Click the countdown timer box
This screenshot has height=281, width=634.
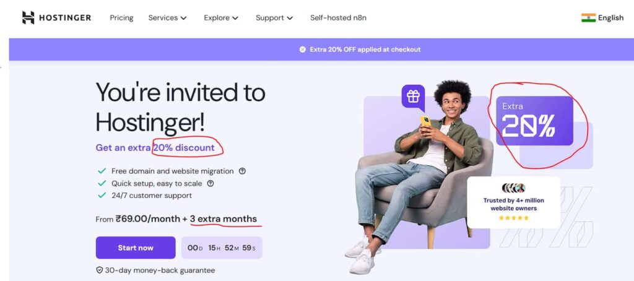222,248
